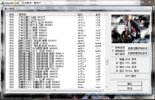The width and height of the screenshot is (155, 100).
Task: Select 超级霸头霸王II:新的挑战者 (美版 930911) row
Action: click(55, 53)
